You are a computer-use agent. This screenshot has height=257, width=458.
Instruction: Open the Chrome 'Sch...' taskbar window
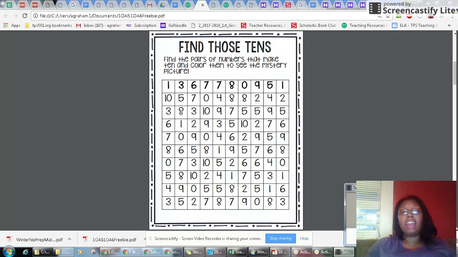point(151,252)
